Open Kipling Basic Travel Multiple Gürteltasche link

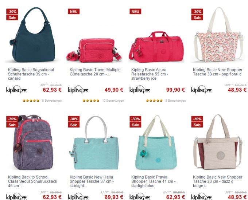pos(95,72)
